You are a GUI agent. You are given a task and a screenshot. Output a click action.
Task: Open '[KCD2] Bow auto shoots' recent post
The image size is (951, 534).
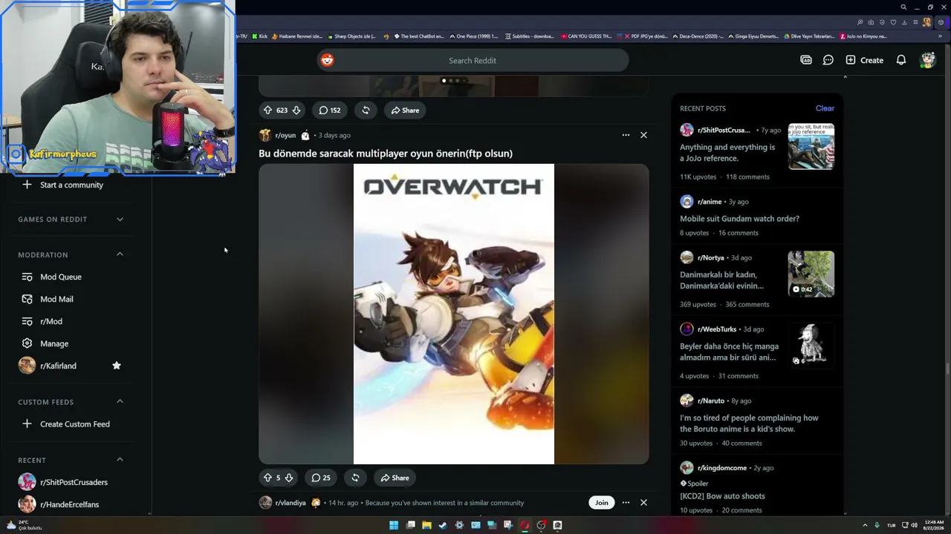722,496
